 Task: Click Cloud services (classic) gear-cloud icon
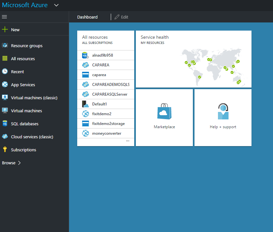5,137
